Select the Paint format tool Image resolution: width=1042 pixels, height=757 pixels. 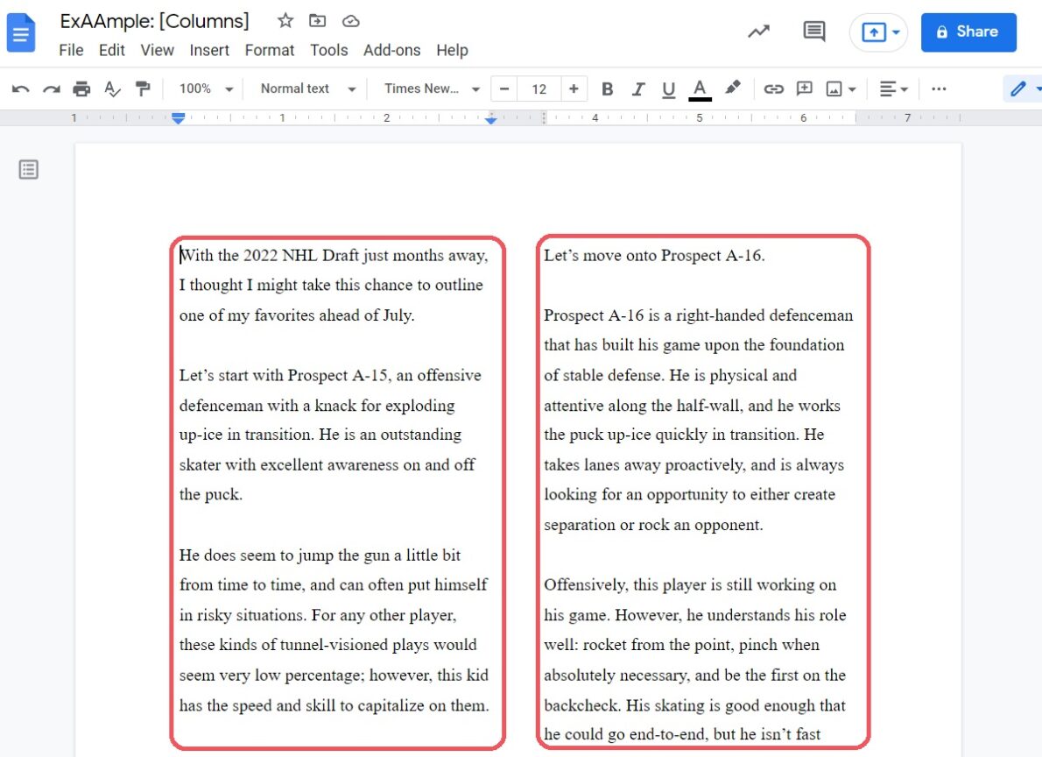coord(143,88)
